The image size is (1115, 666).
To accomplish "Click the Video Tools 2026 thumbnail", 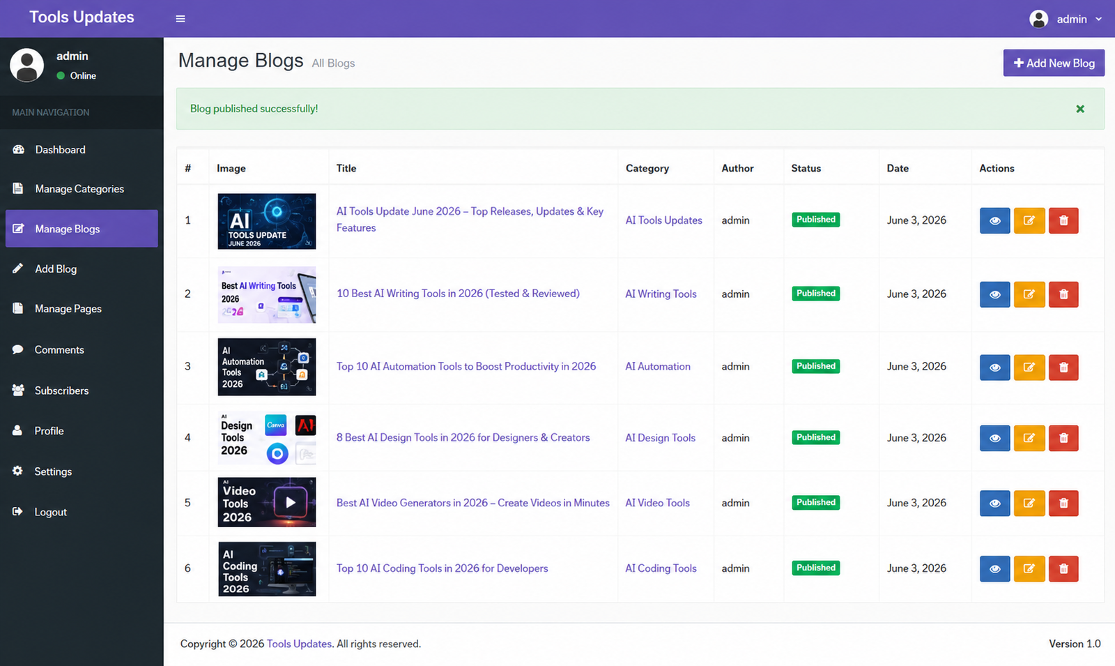I will click(x=267, y=502).
